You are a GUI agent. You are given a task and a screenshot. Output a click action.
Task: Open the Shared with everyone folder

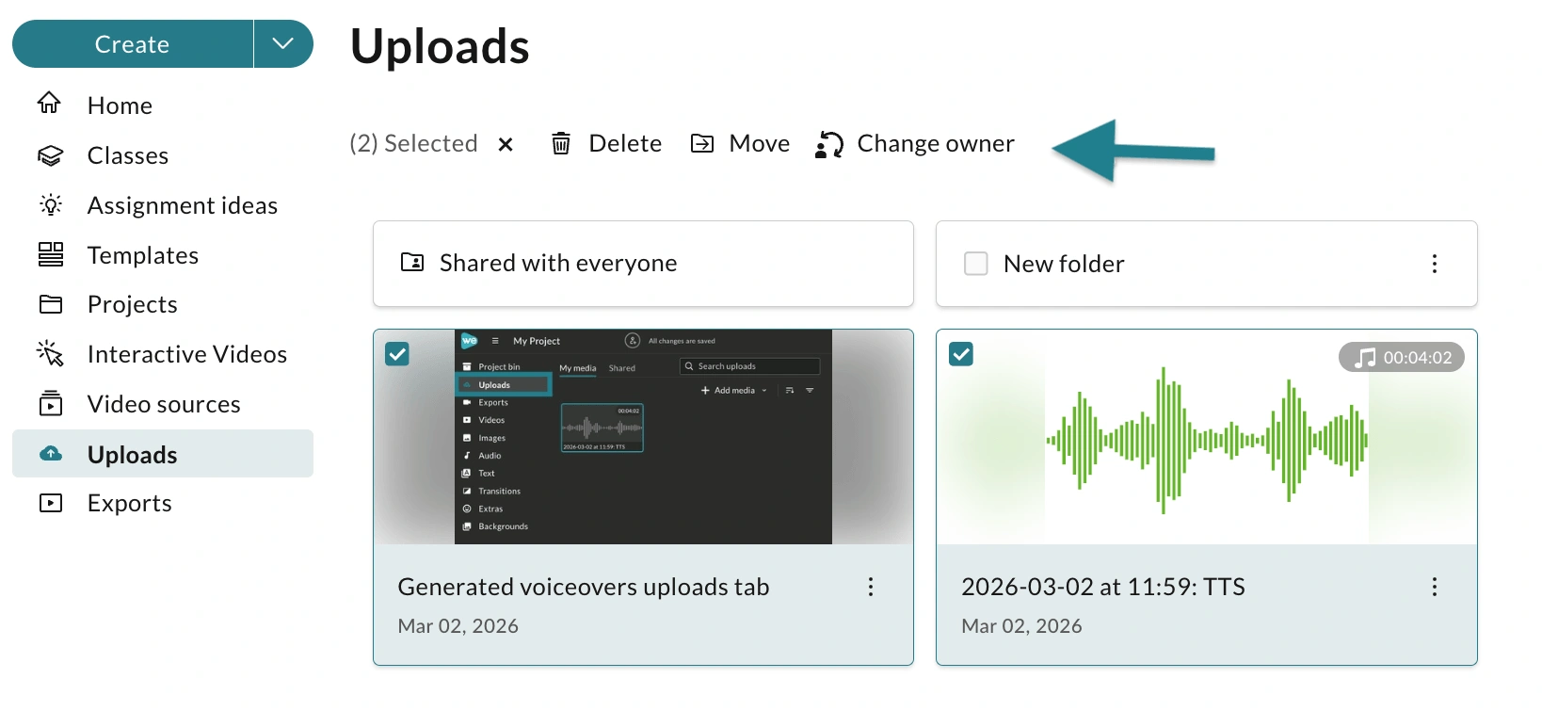point(643,264)
